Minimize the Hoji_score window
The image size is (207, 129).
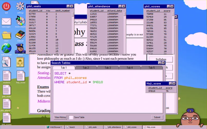(x=171, y=83)
